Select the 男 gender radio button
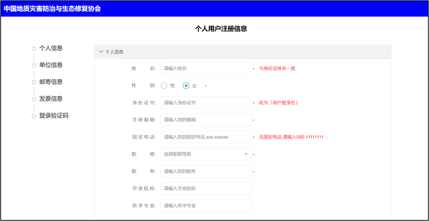The image size is (429, 221). 164,86
